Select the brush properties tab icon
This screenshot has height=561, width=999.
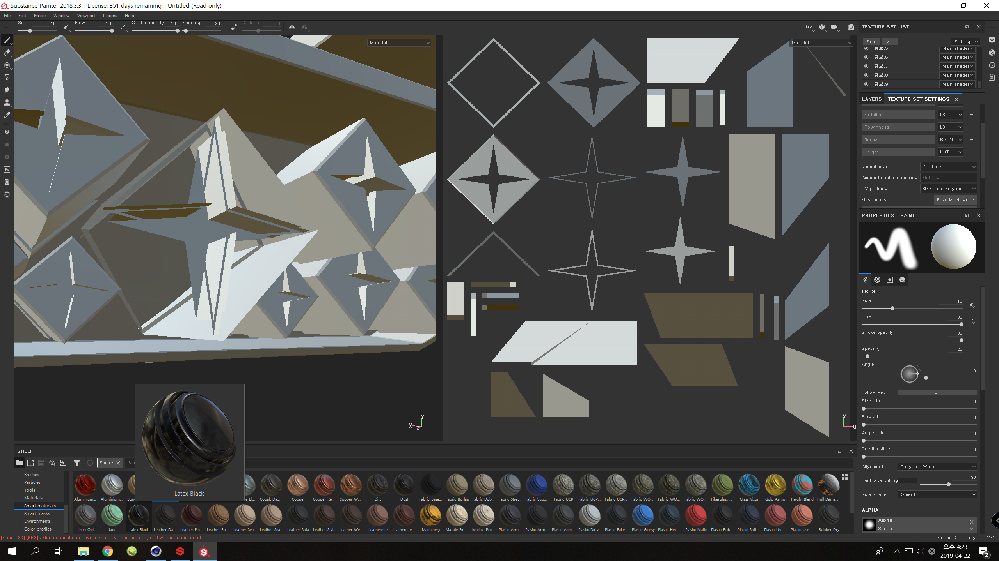[x=865, y=279]
